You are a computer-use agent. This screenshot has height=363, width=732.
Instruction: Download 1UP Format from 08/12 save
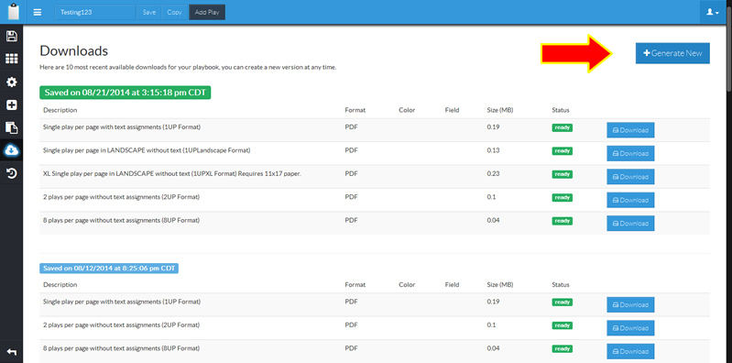point(630,304)
